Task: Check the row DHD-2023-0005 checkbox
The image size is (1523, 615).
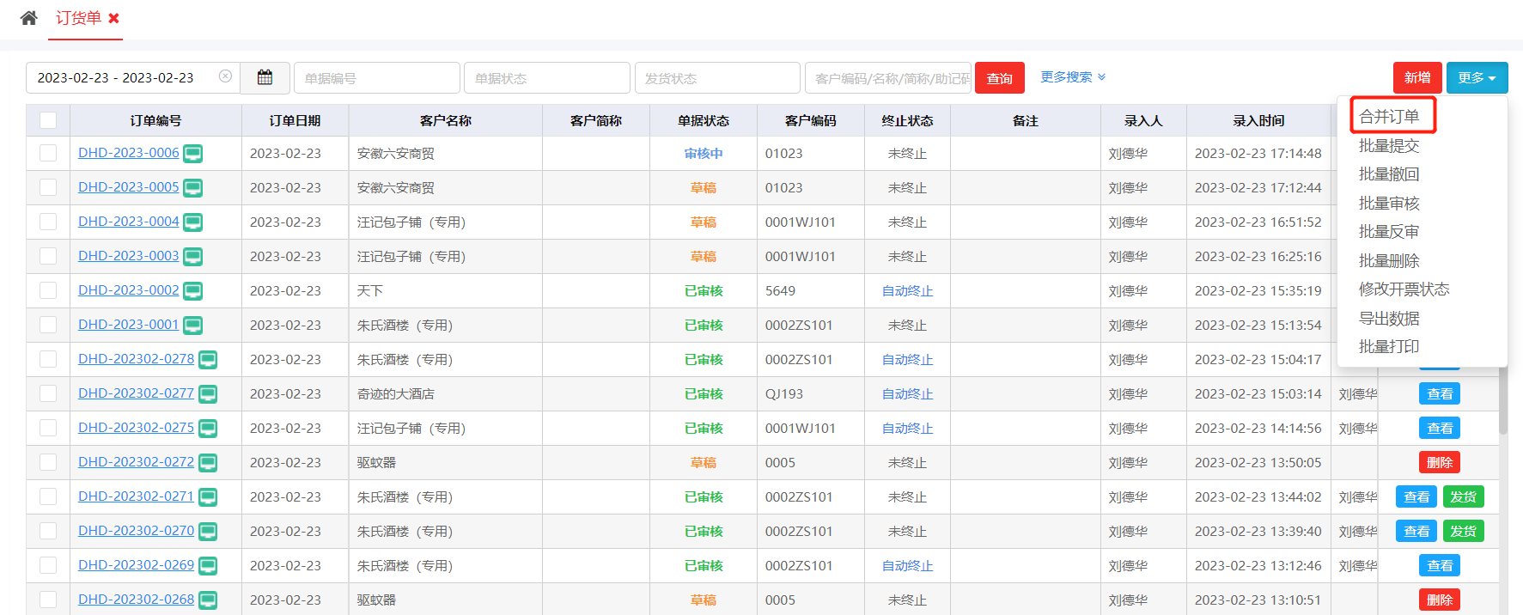Action: (48, 187)
